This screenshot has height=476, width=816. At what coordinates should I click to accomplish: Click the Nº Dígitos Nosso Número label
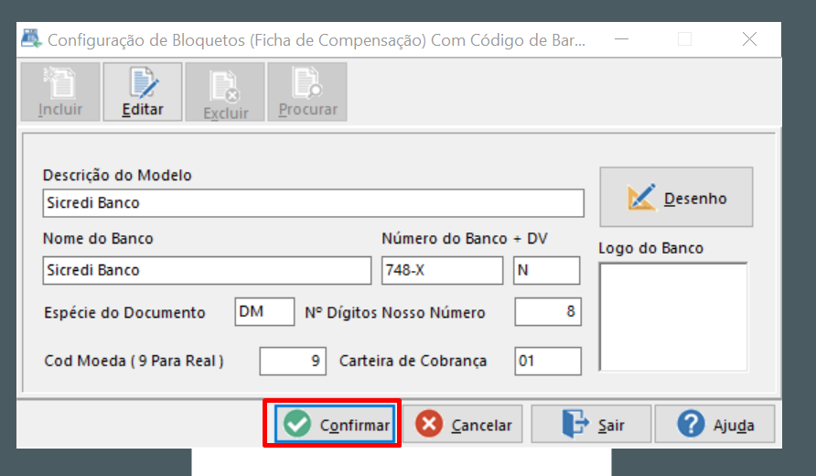point(395,312)
